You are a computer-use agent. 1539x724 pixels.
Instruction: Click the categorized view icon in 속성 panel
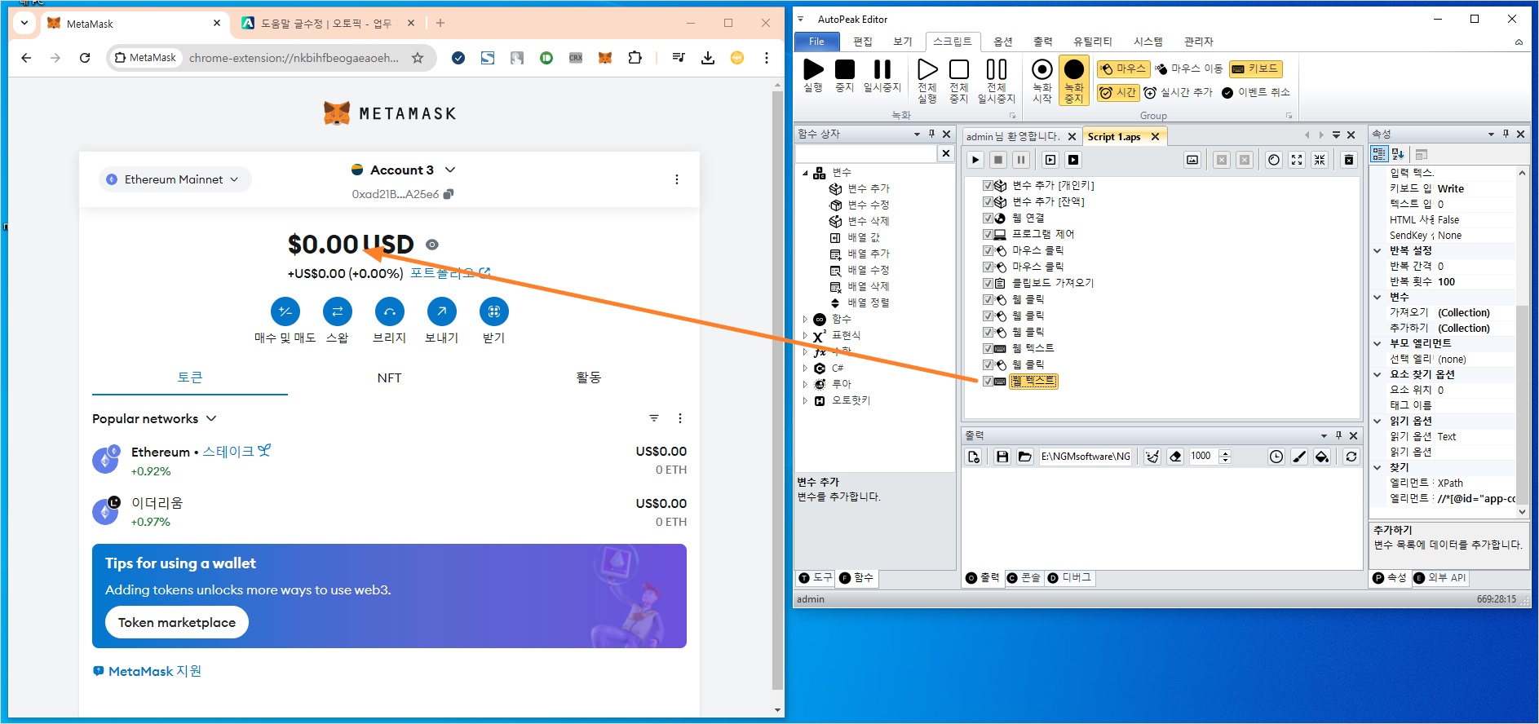coord(1379,154)
